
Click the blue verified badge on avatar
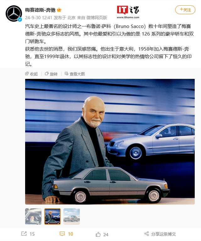point(20,19)
